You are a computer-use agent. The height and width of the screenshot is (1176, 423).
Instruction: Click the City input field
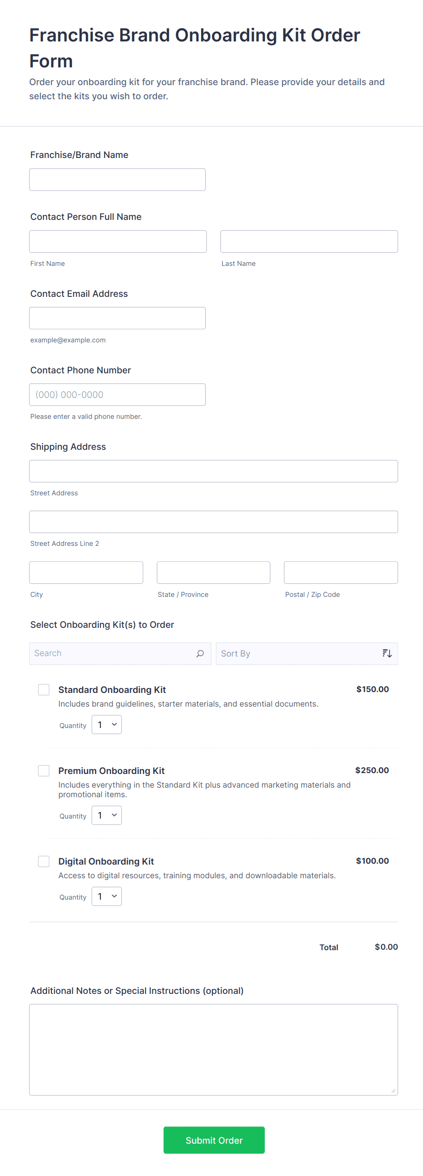coord(86,572)
